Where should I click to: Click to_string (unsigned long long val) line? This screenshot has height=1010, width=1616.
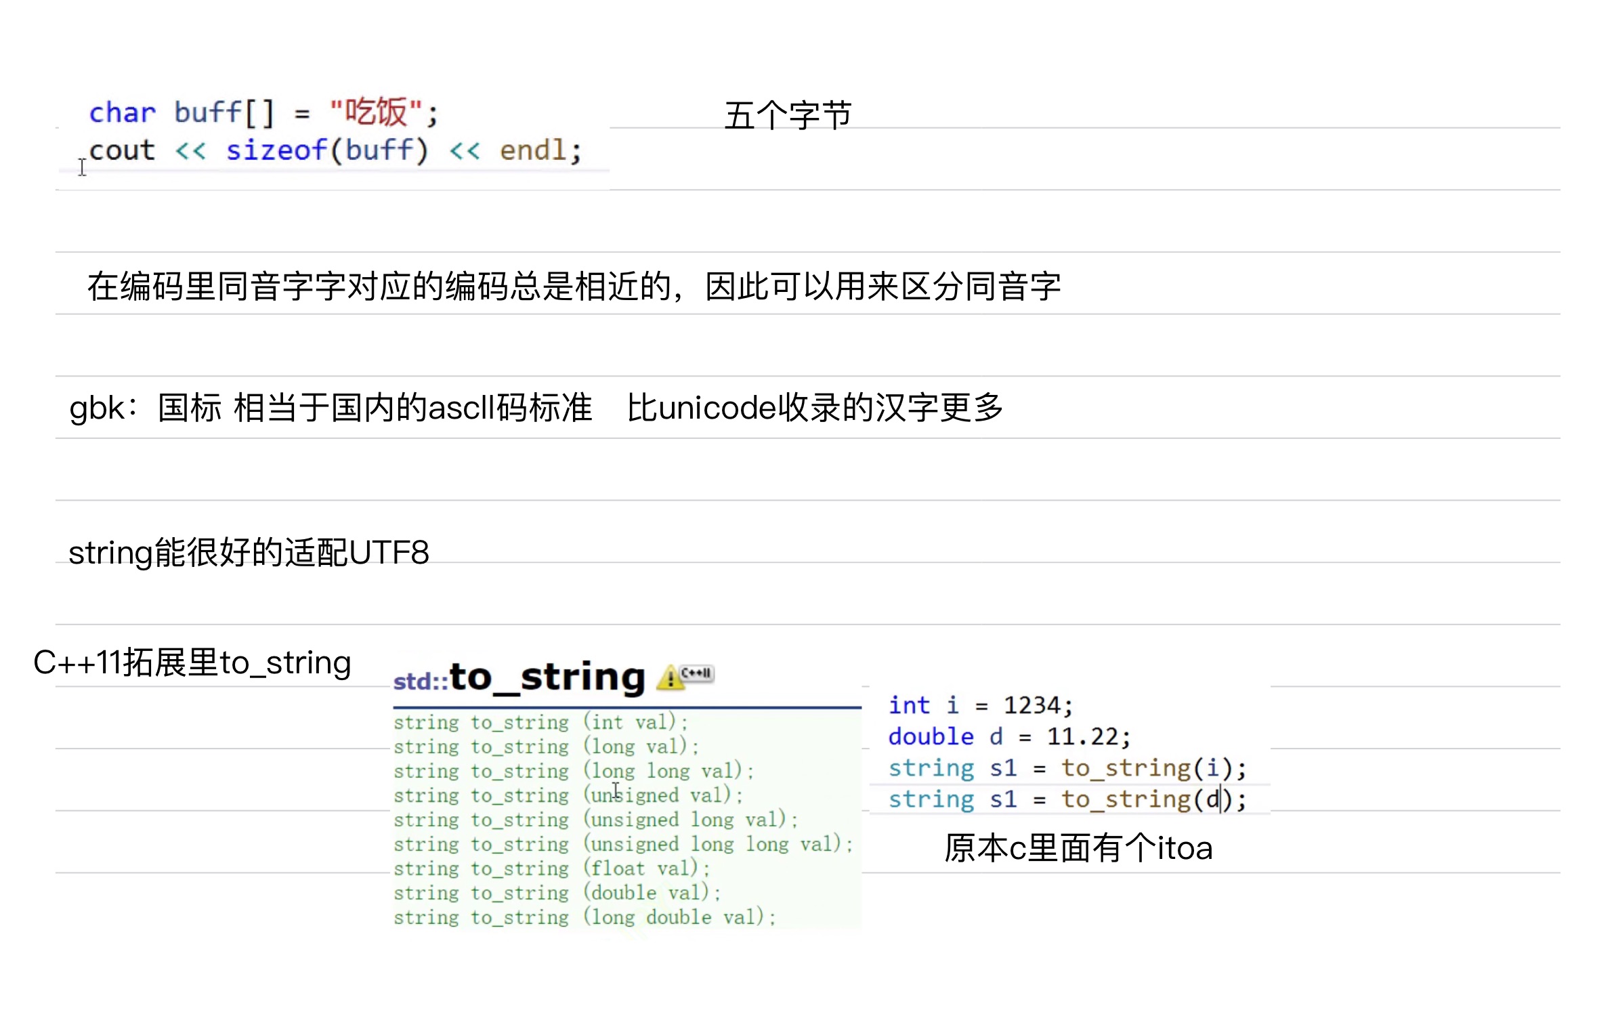pos(622,844)
